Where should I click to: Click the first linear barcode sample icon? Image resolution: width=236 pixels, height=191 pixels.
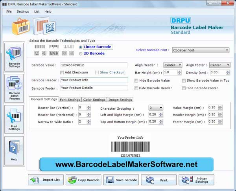[40, 47]
